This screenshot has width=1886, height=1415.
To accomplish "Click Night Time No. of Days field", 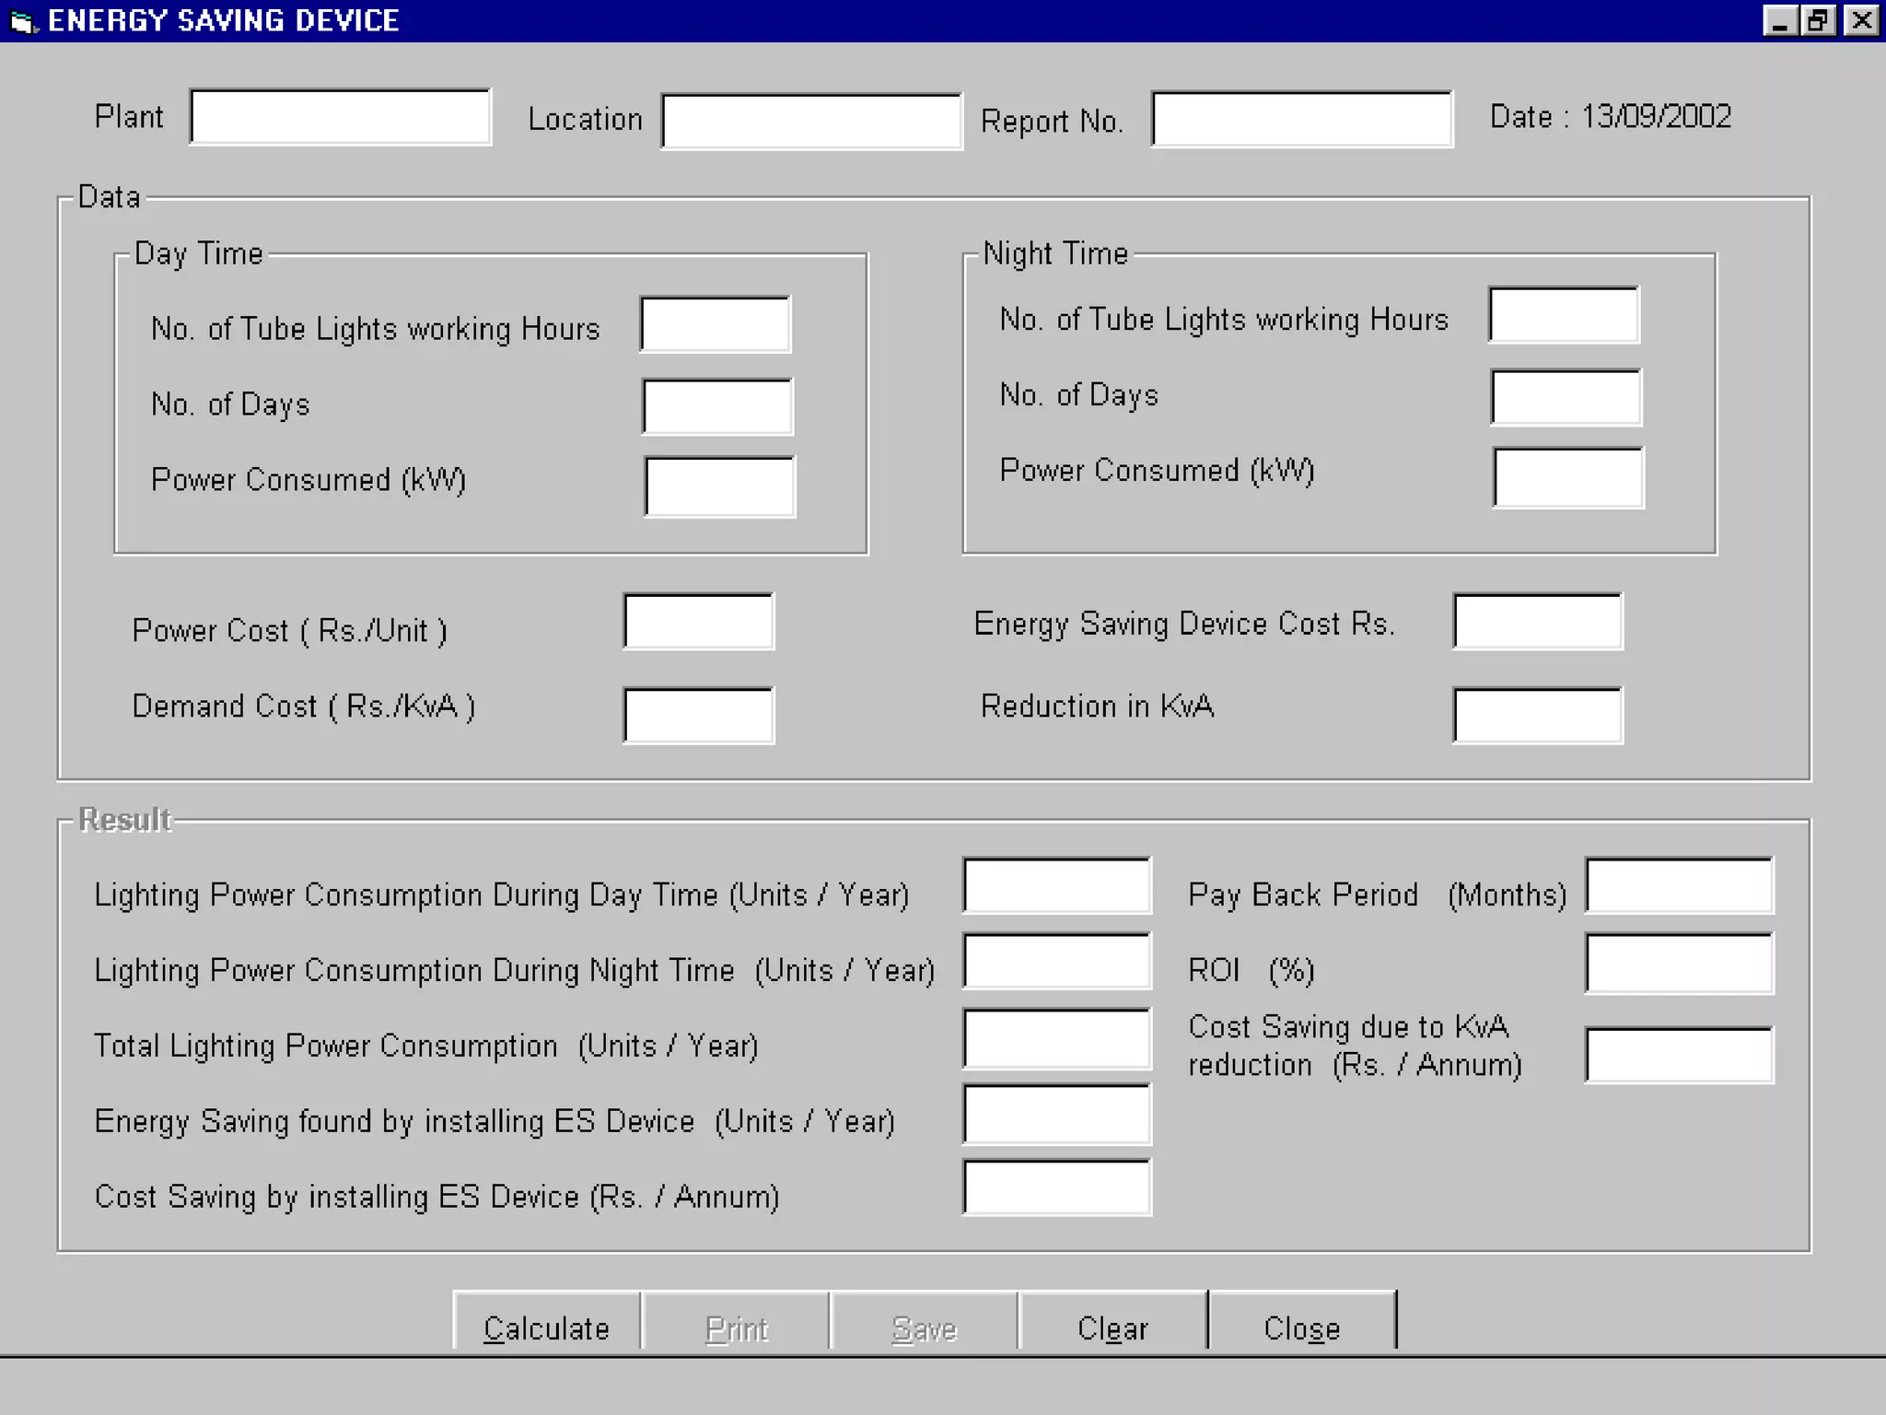I will click(x=1566, y=398).
